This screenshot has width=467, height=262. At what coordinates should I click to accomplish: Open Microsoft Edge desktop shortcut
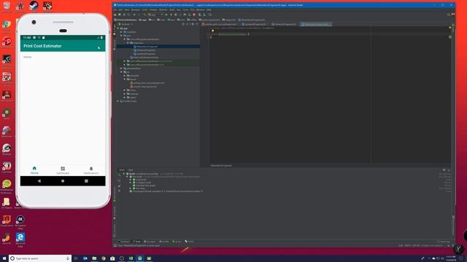[20, 239]
